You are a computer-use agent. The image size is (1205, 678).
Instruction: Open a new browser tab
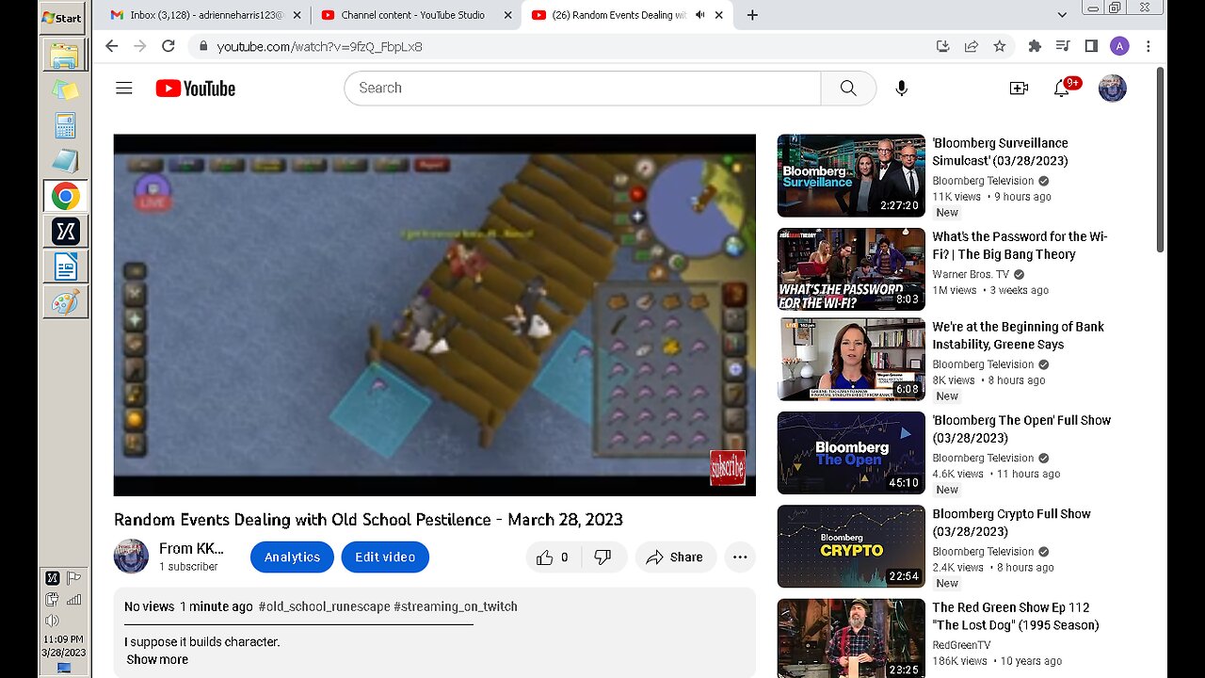tap(752, 15)
